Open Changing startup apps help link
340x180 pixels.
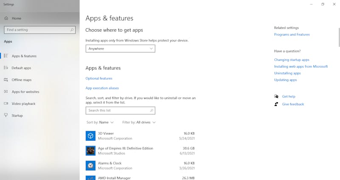click(x=292, y=60)
